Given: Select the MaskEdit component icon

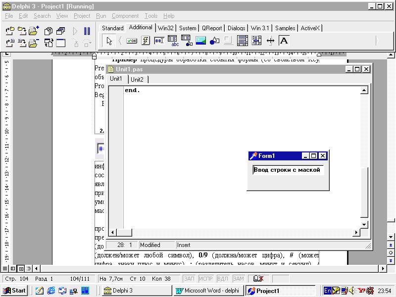Looking at the screenshot, I should point(159,41).
